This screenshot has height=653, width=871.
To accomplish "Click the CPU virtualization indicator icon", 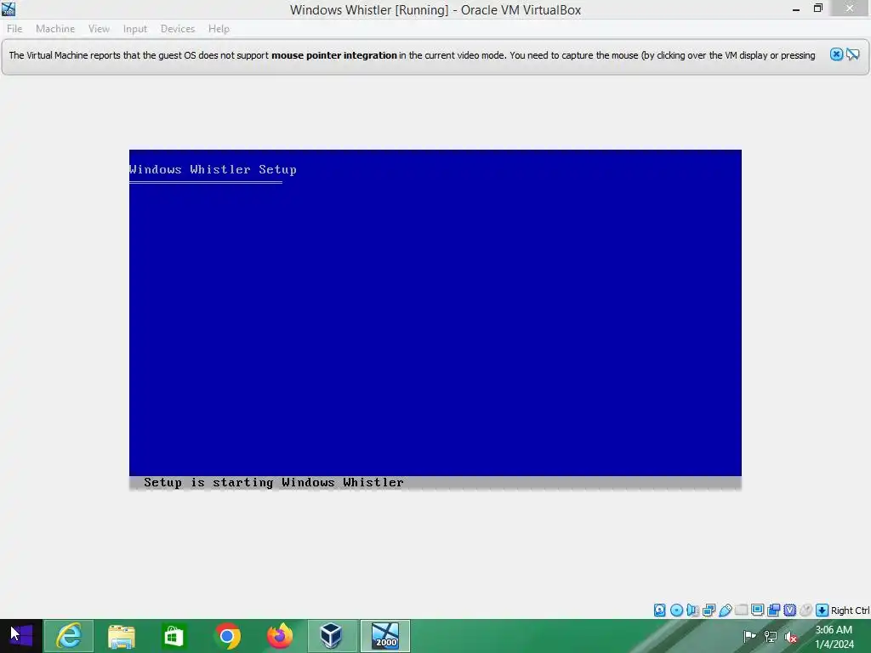I will [790, 610].
